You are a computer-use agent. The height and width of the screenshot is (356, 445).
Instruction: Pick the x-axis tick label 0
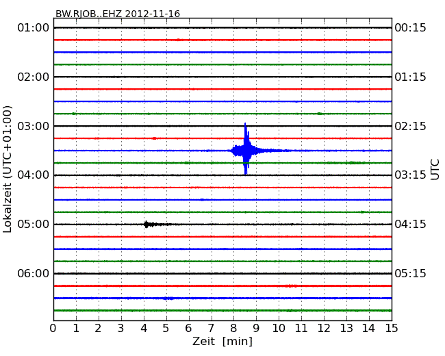[x=53, y=329]
